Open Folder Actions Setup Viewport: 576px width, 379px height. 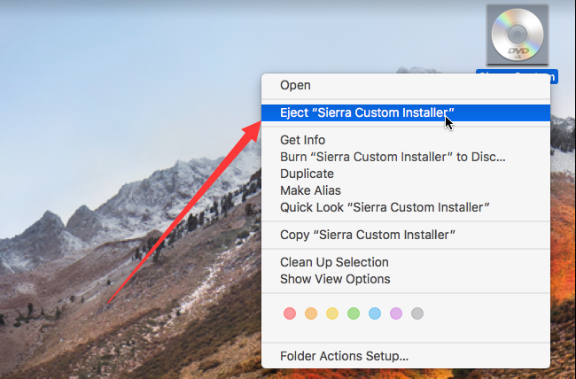pyautogui.click(x=406, y=356)
